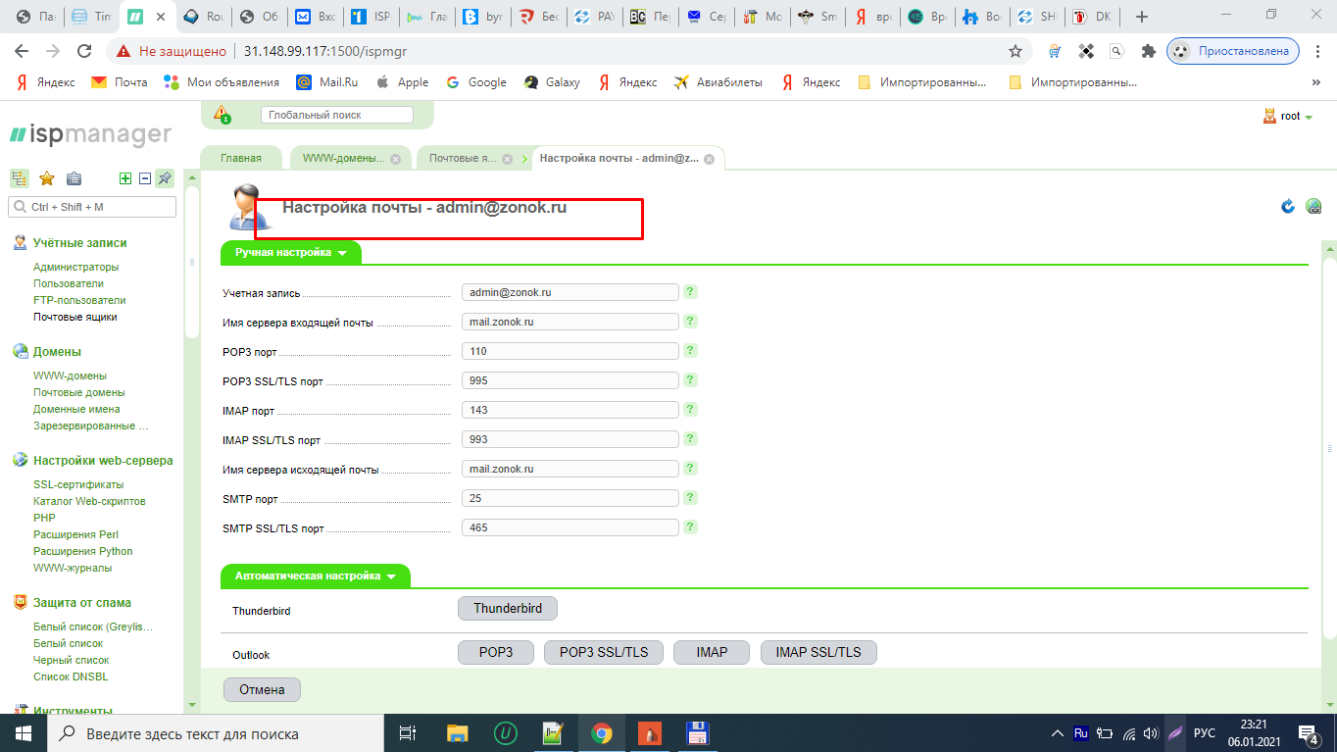Close the Почтовые я... tab
This screenshot has width=1337, height=752.
tap(508, 159)
